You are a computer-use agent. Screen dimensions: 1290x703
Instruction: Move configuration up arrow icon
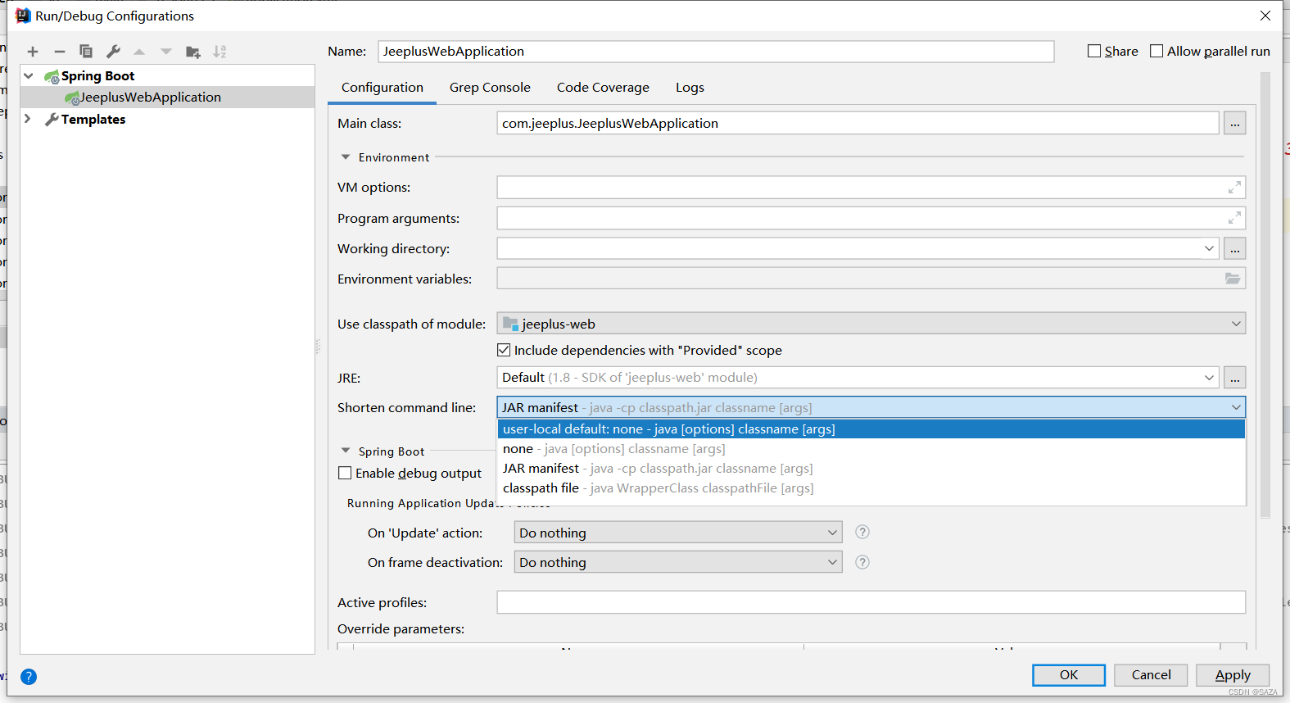[x=139, y=52]
